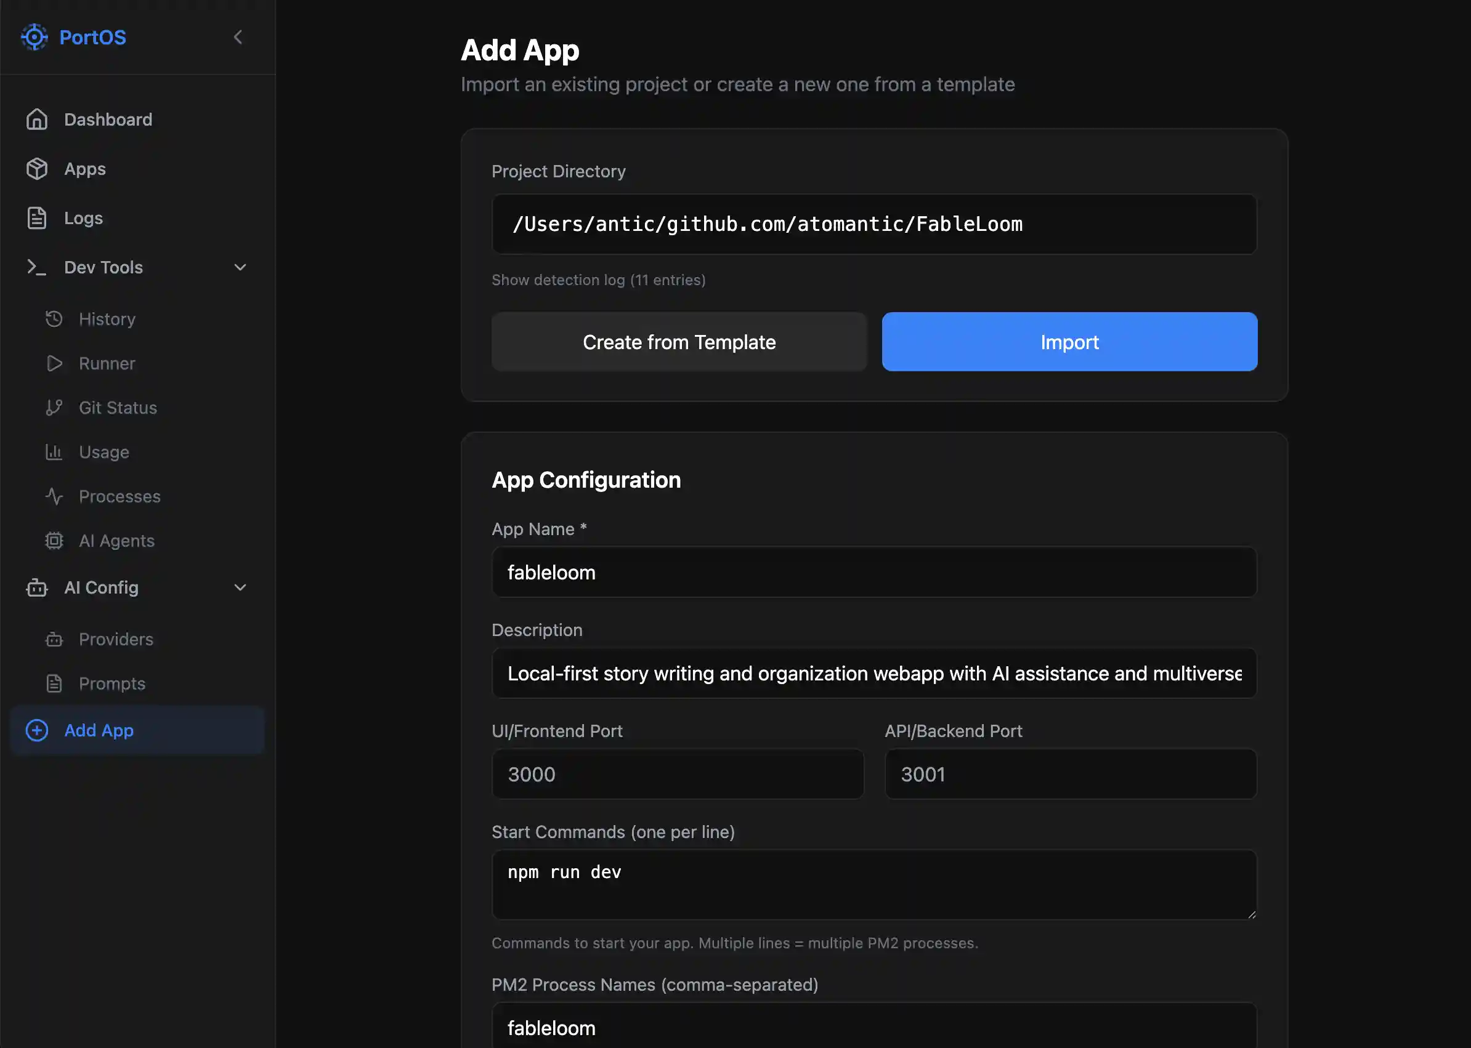
Task: View the Logs panel
Action: [83, 218]
